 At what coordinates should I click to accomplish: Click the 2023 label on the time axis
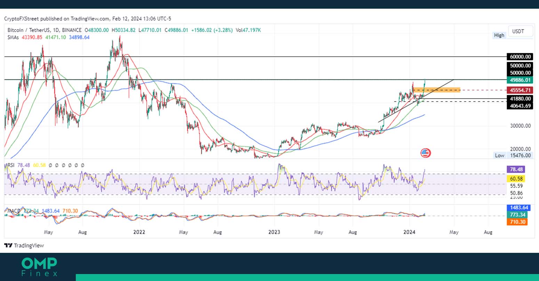click(x=274, y=232)
